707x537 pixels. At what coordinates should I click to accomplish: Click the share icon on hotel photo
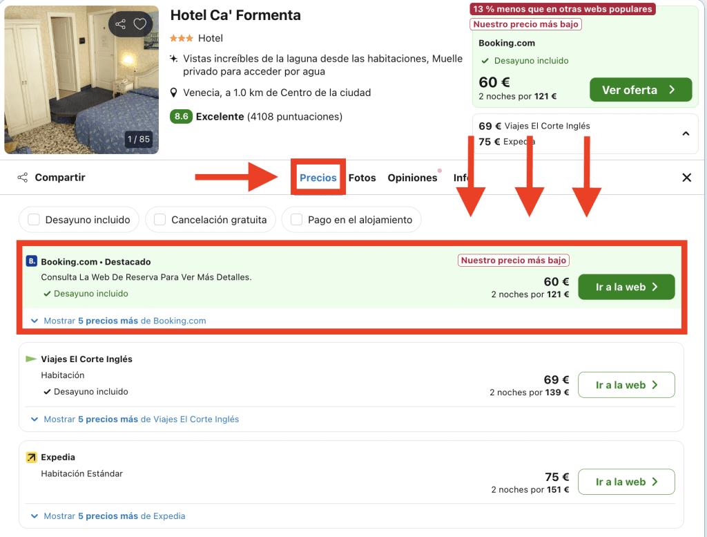click(x=121, y=24)
